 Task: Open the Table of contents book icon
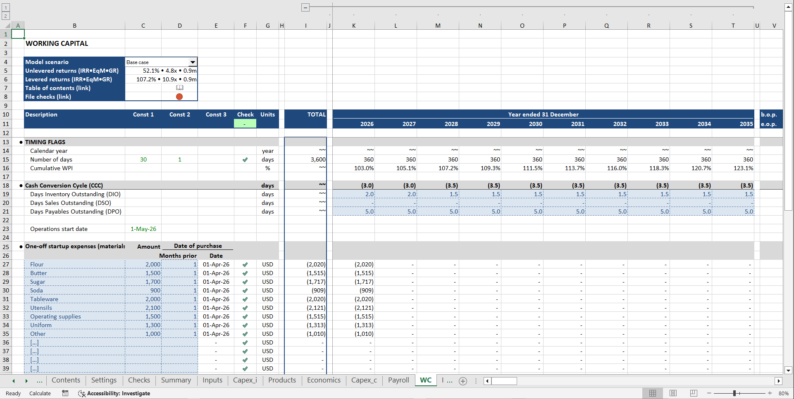tap(180, 88)
